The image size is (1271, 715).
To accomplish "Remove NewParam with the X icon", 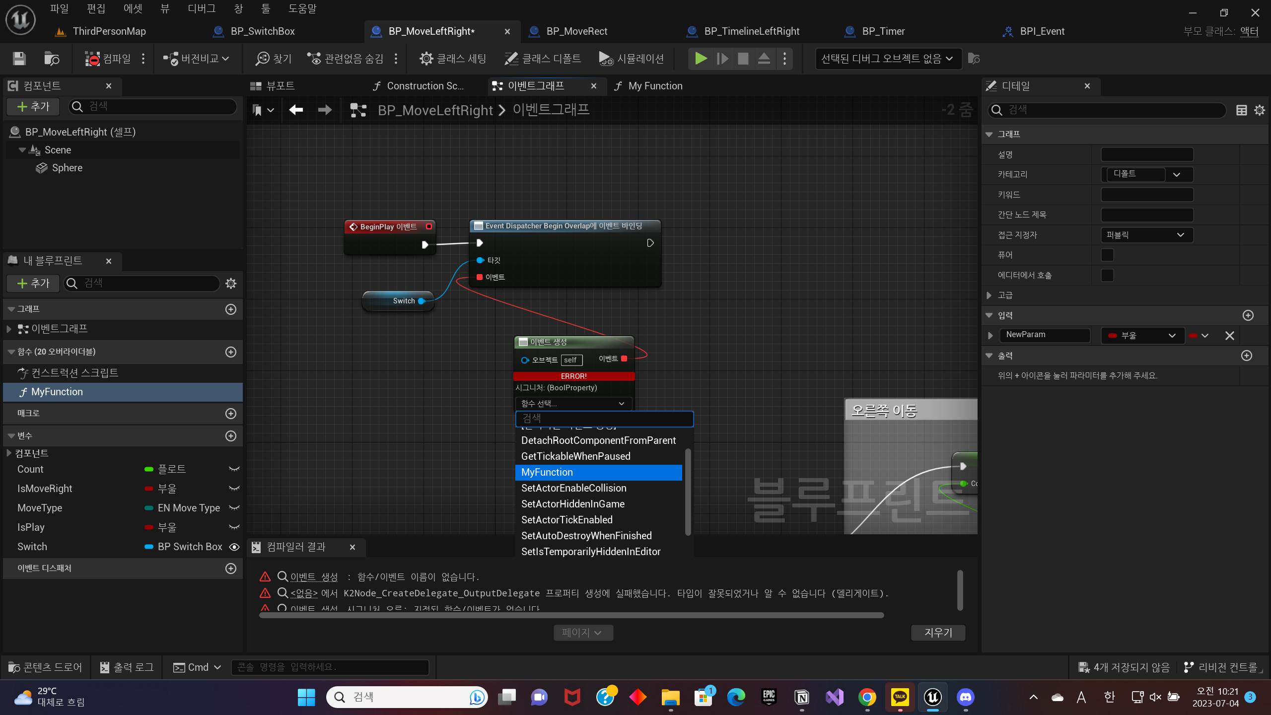I will pos(1230,336).
